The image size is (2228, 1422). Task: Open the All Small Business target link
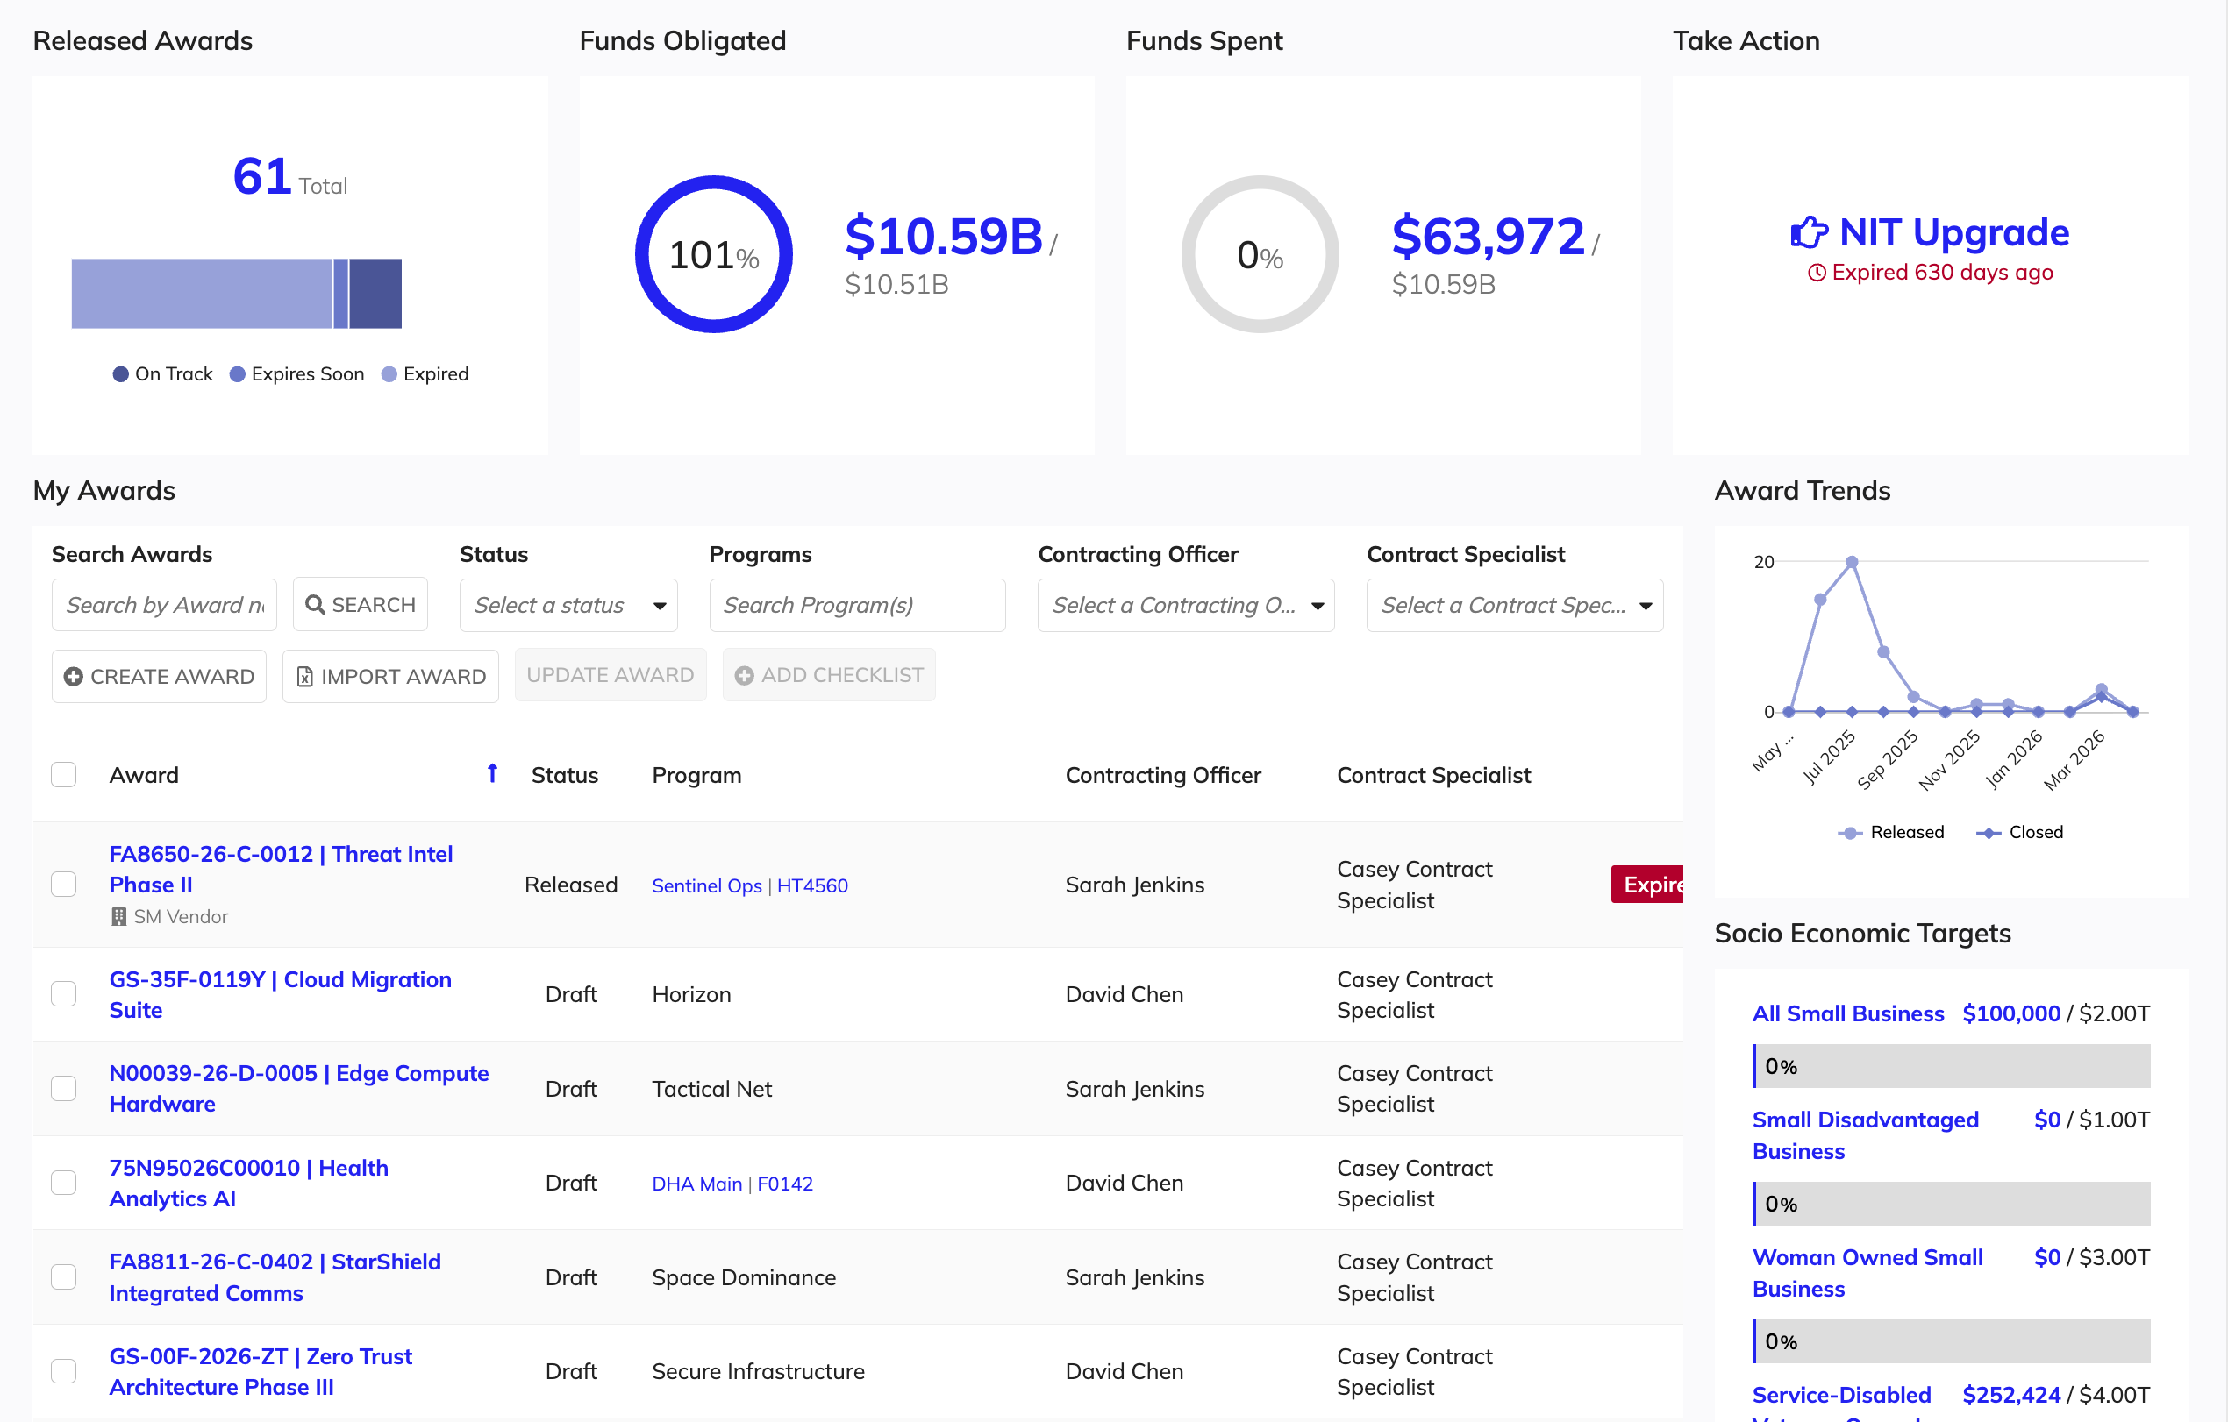1847,1014
